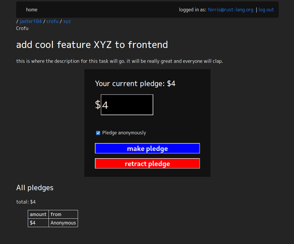The height and width of the screenshot is (244, 294).
Task: Open crofu breadcrumb link
Action: click(x=53, y=21)
